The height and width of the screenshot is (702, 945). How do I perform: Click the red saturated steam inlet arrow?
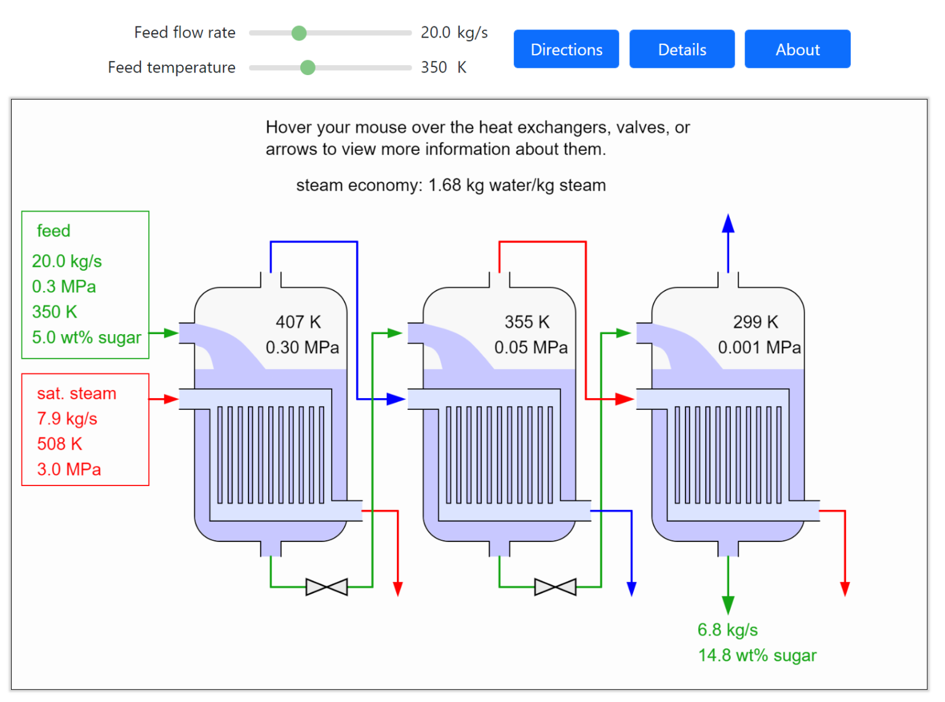pyautogui.click(x=166, y=399)
